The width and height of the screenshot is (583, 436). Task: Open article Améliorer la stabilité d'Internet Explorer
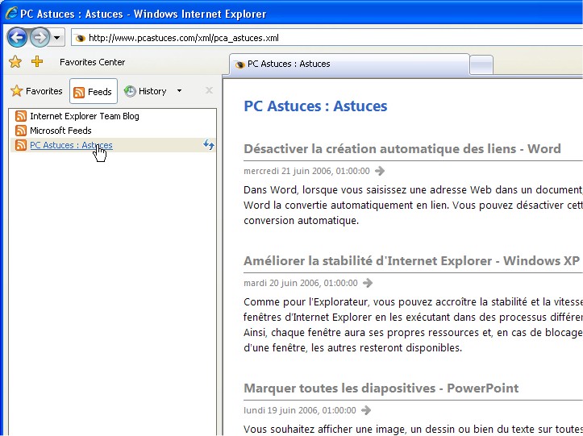(x=411, y=260)
